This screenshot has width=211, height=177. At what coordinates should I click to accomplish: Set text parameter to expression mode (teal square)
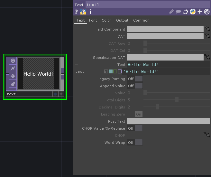(x=111, y=71)
